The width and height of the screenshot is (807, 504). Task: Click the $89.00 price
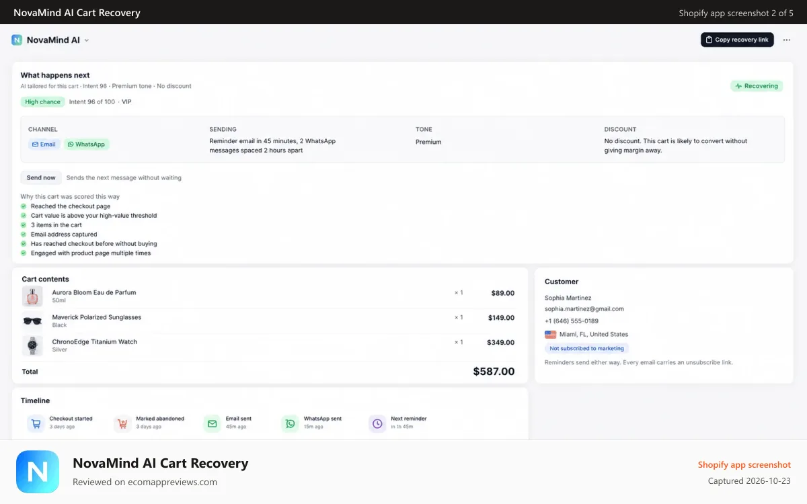pos(503,293)
